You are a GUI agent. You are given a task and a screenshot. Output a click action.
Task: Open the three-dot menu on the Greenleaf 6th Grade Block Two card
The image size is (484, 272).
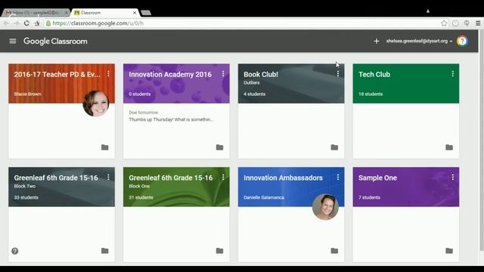point(108,178)
